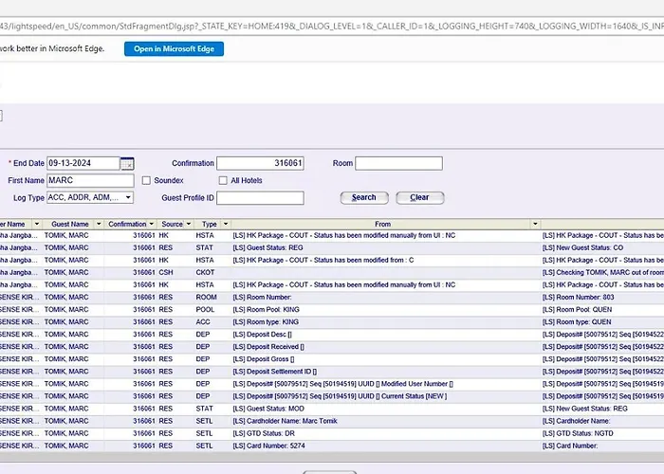Click Open in Microsoft Edge button
The image size is (664, 474).
pyautogui.click(x=174, y=48)
